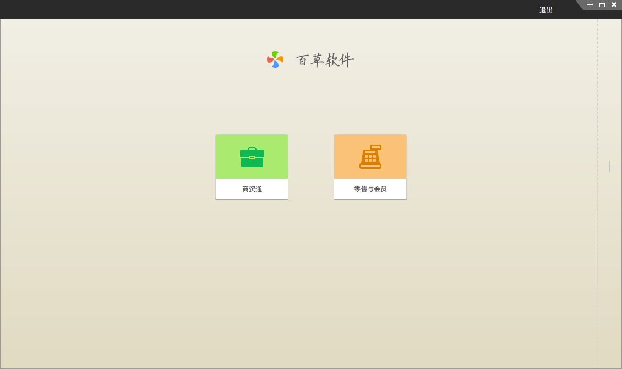Click the keypad on the cash register icon

point(370,158)
